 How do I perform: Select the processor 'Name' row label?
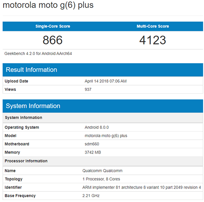(x=10, y=171)
